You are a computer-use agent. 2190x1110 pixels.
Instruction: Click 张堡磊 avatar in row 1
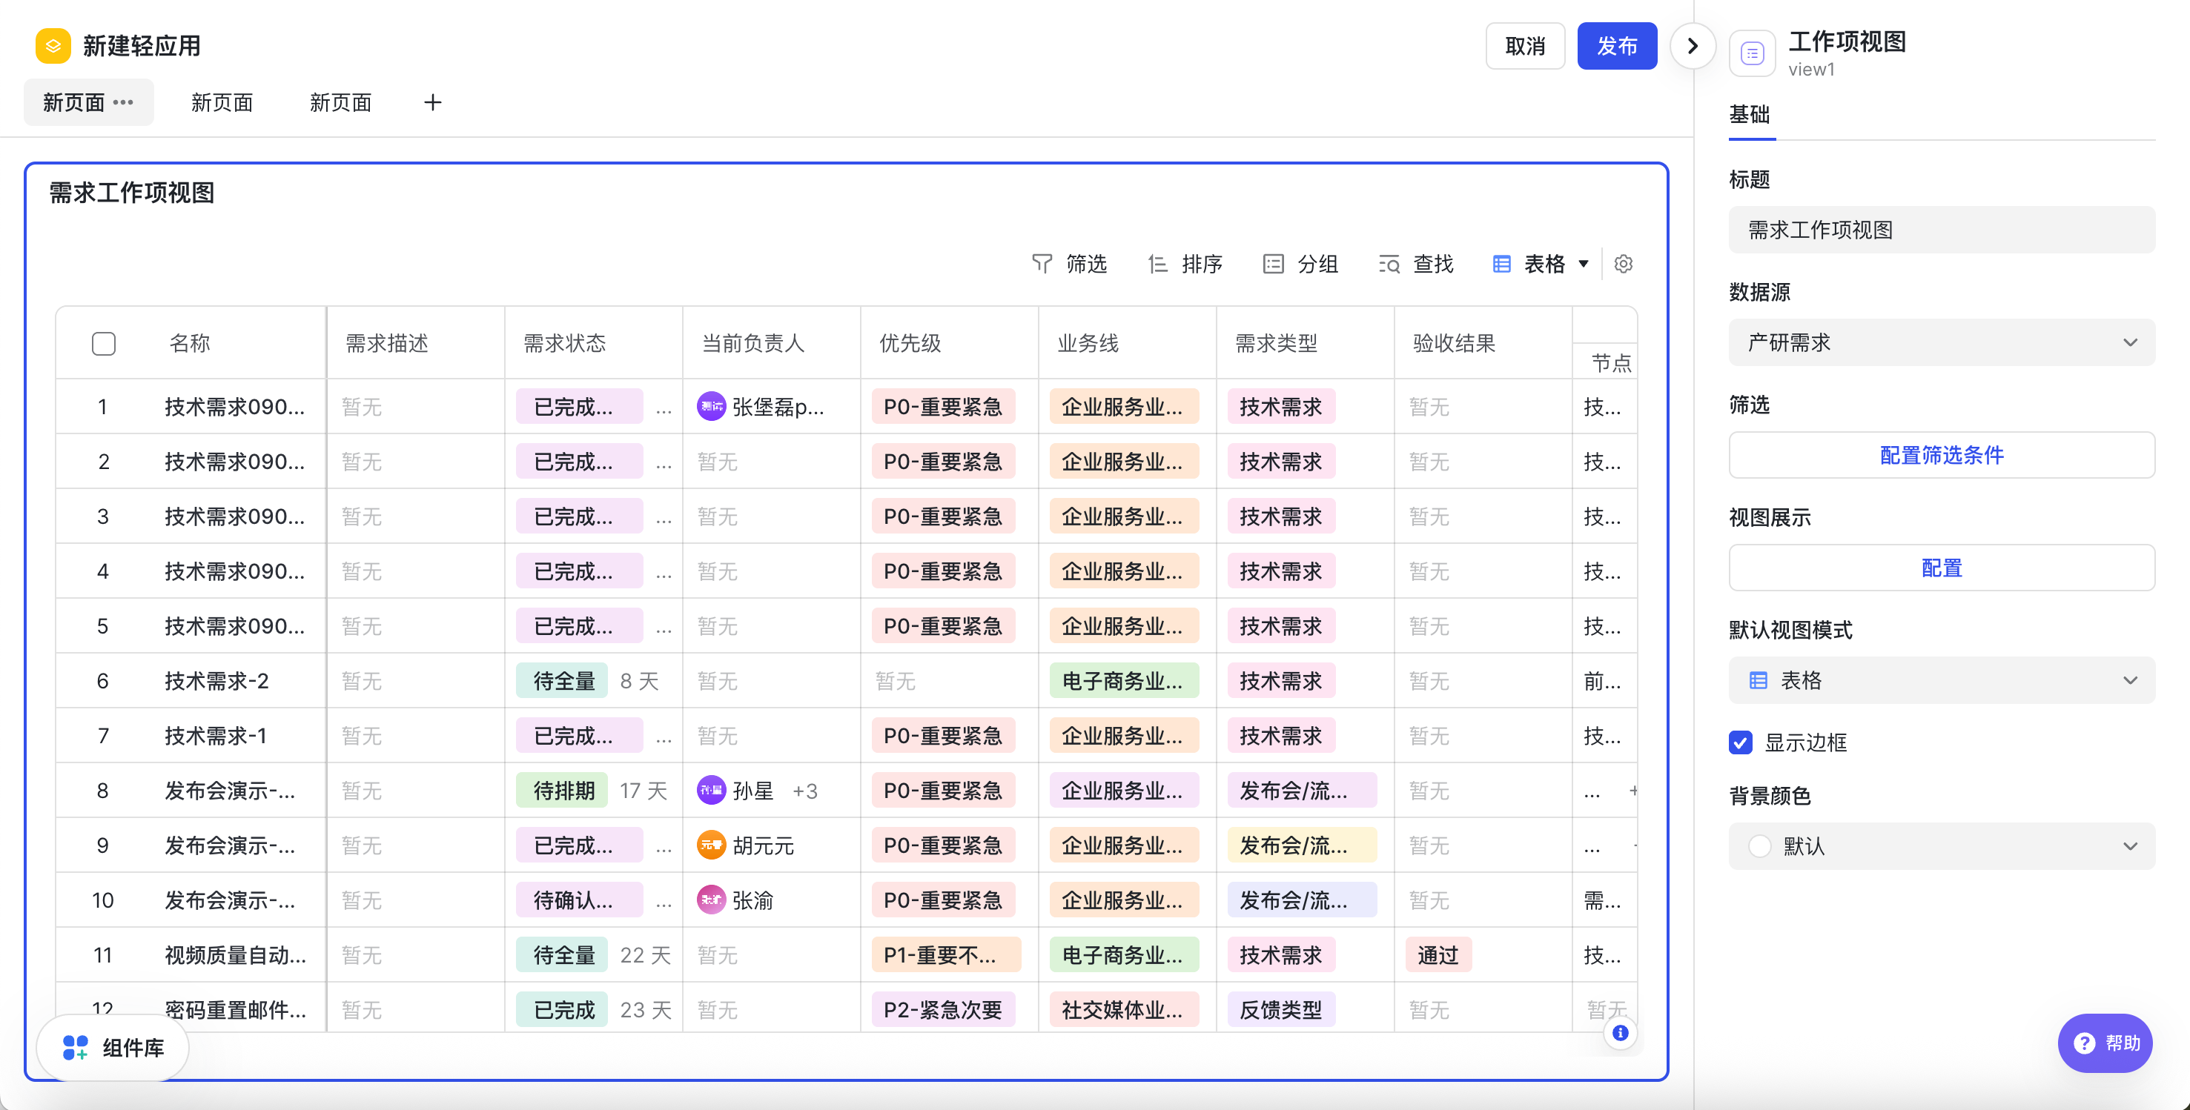[x=711, y=406]
